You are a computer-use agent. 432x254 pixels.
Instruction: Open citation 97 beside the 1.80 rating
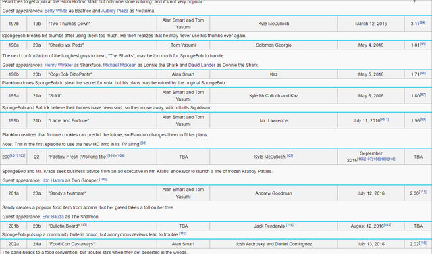(x=423, y=95)
